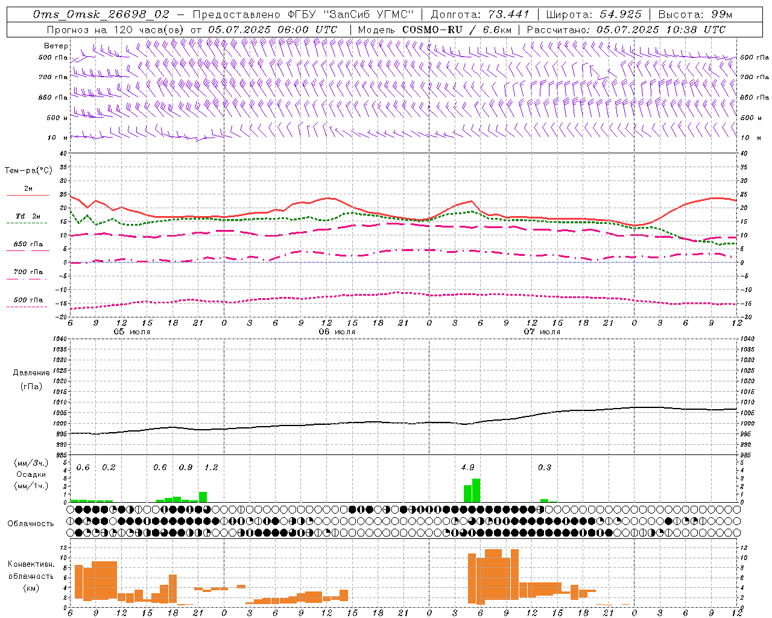Select the 'Облачность' cloud cover label
This screenshot has width=772, height=618.
(31, 523)
